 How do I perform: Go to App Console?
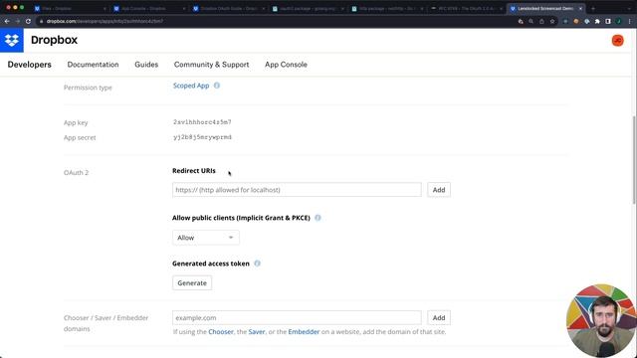tap(286, 65)
